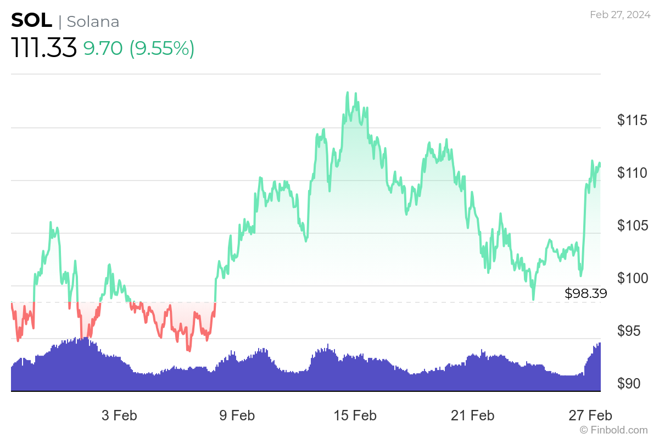Click the 21 Feb date label
659x439 pixels.
pos(473,415)
